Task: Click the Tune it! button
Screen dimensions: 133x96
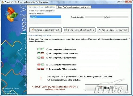Action: point(106,87)
